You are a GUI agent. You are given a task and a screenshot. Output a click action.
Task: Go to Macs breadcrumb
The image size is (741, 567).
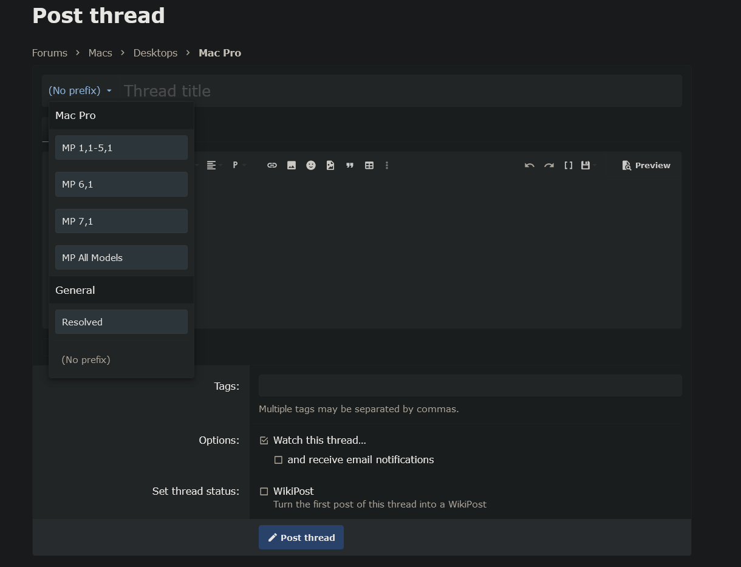[x=100, y=53]
